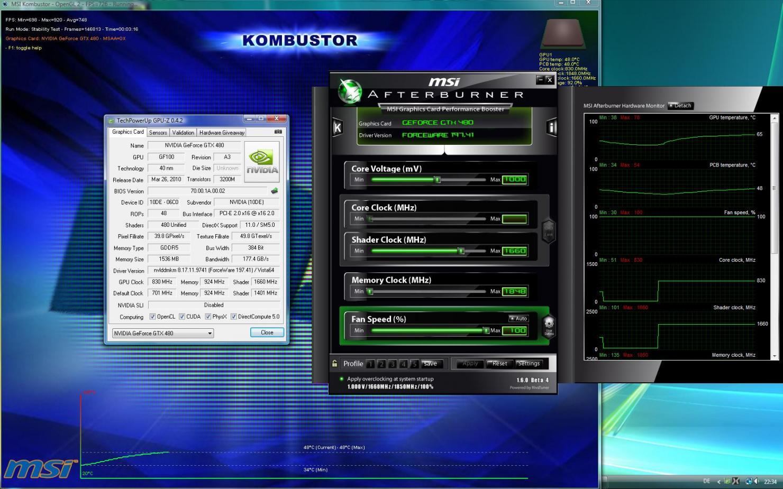
Task: Click the MSI Kombustor title bar icon
Action: (5, 4)
